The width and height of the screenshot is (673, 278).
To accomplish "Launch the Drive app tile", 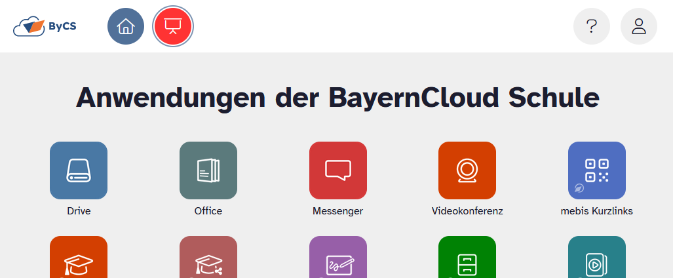I will pyautogui.click(x=79, y=170).
